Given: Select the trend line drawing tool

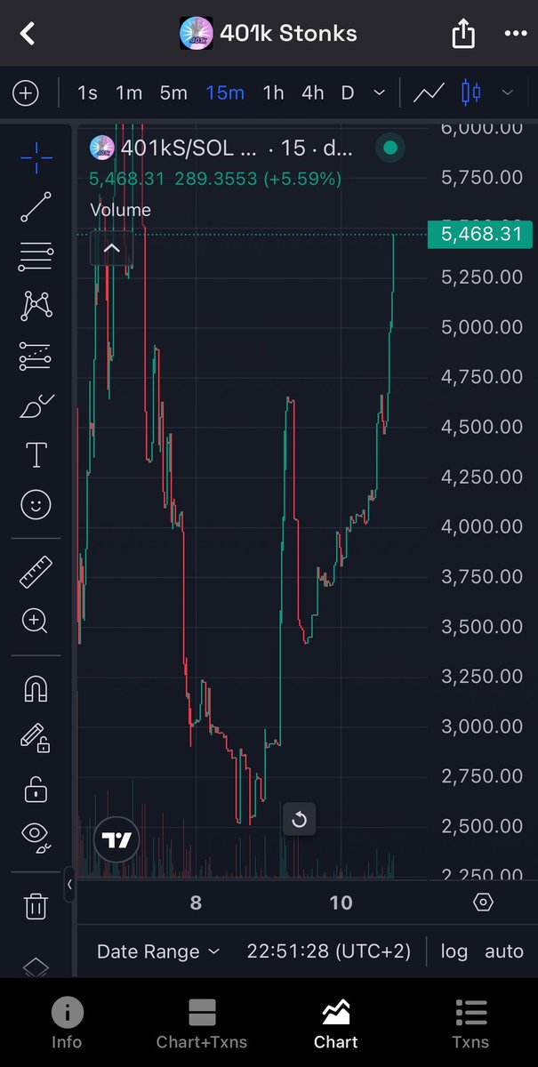Looking at the screenshot, I should pyautogui.click(x=36, y=206).
